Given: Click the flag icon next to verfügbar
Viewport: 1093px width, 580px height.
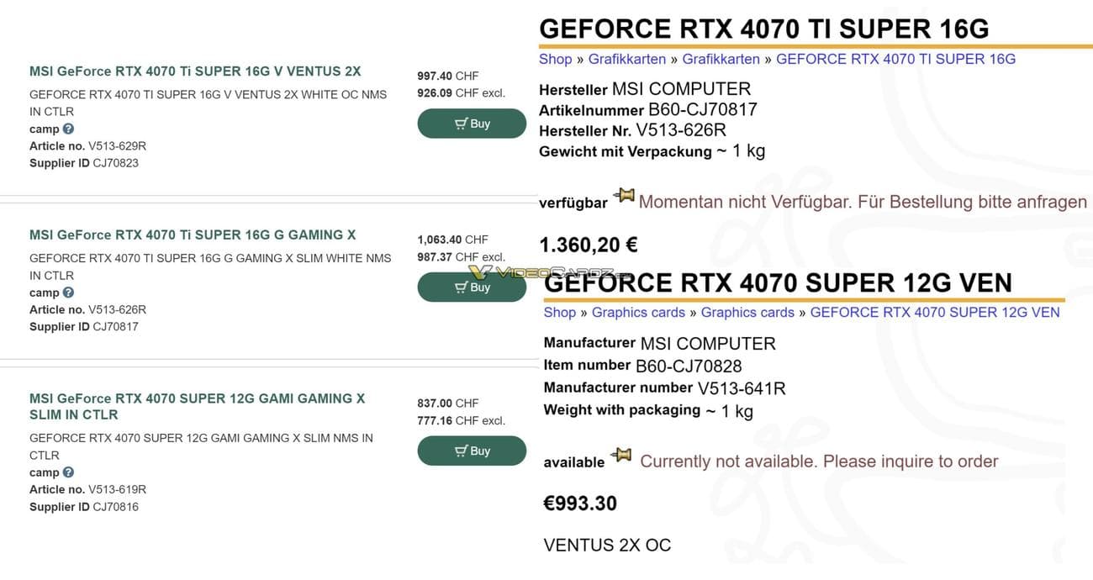Looking at the screenshot, I should [623, 194].
